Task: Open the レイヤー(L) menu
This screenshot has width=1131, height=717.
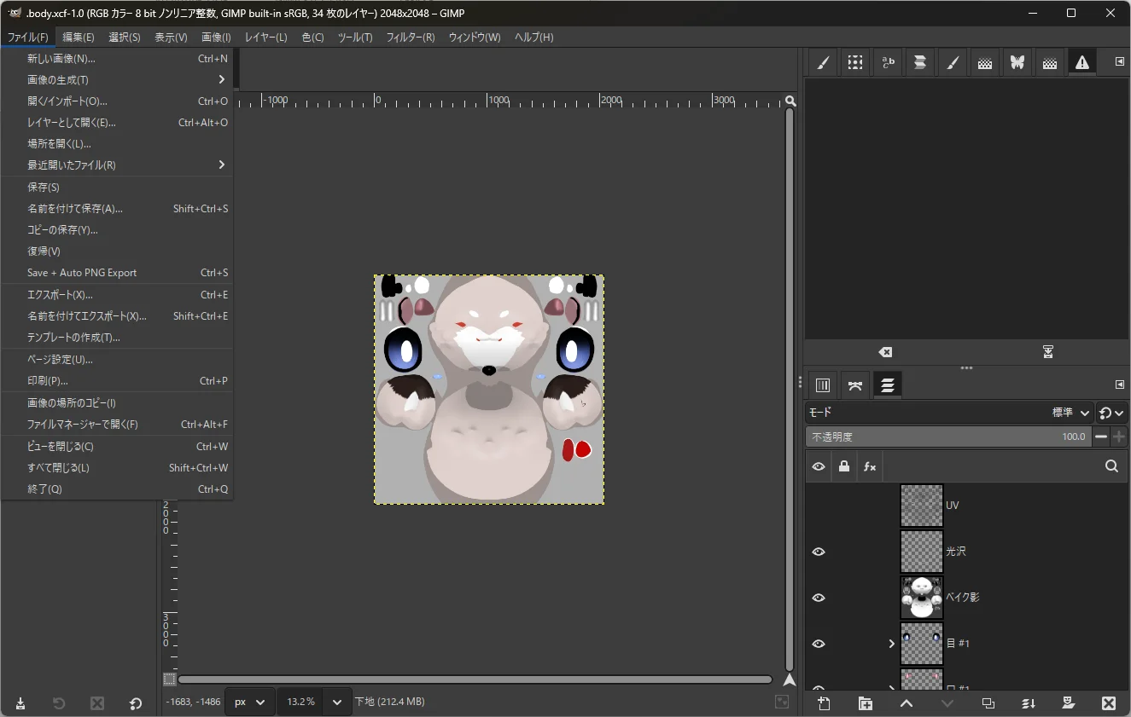Action: [x=265, y=38]
